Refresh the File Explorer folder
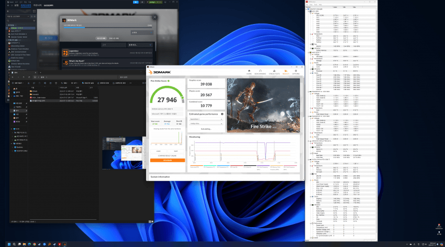 click(29, 77)
